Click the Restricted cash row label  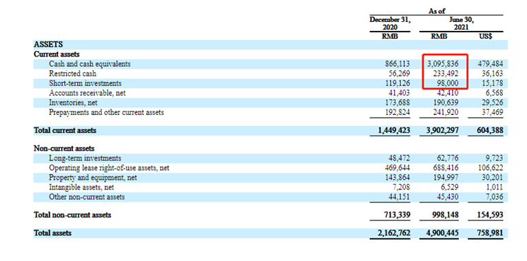[72, 74]
